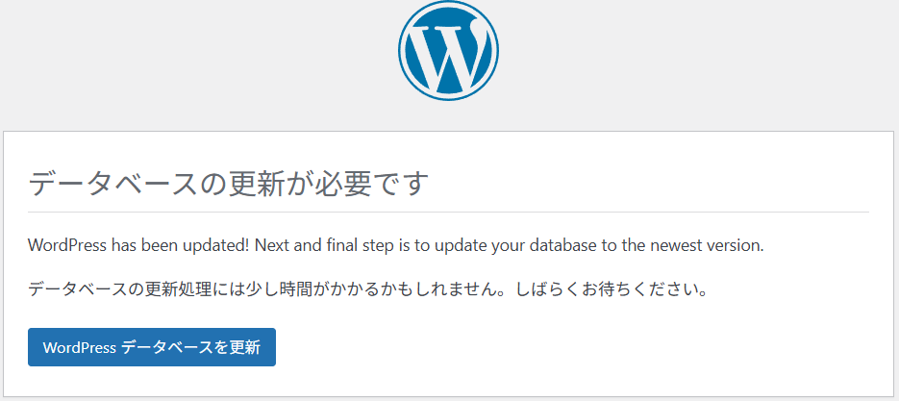
Task: Click the word "WordPress" on the blue button
Action: pyautogui.click(x=79, y=348)
